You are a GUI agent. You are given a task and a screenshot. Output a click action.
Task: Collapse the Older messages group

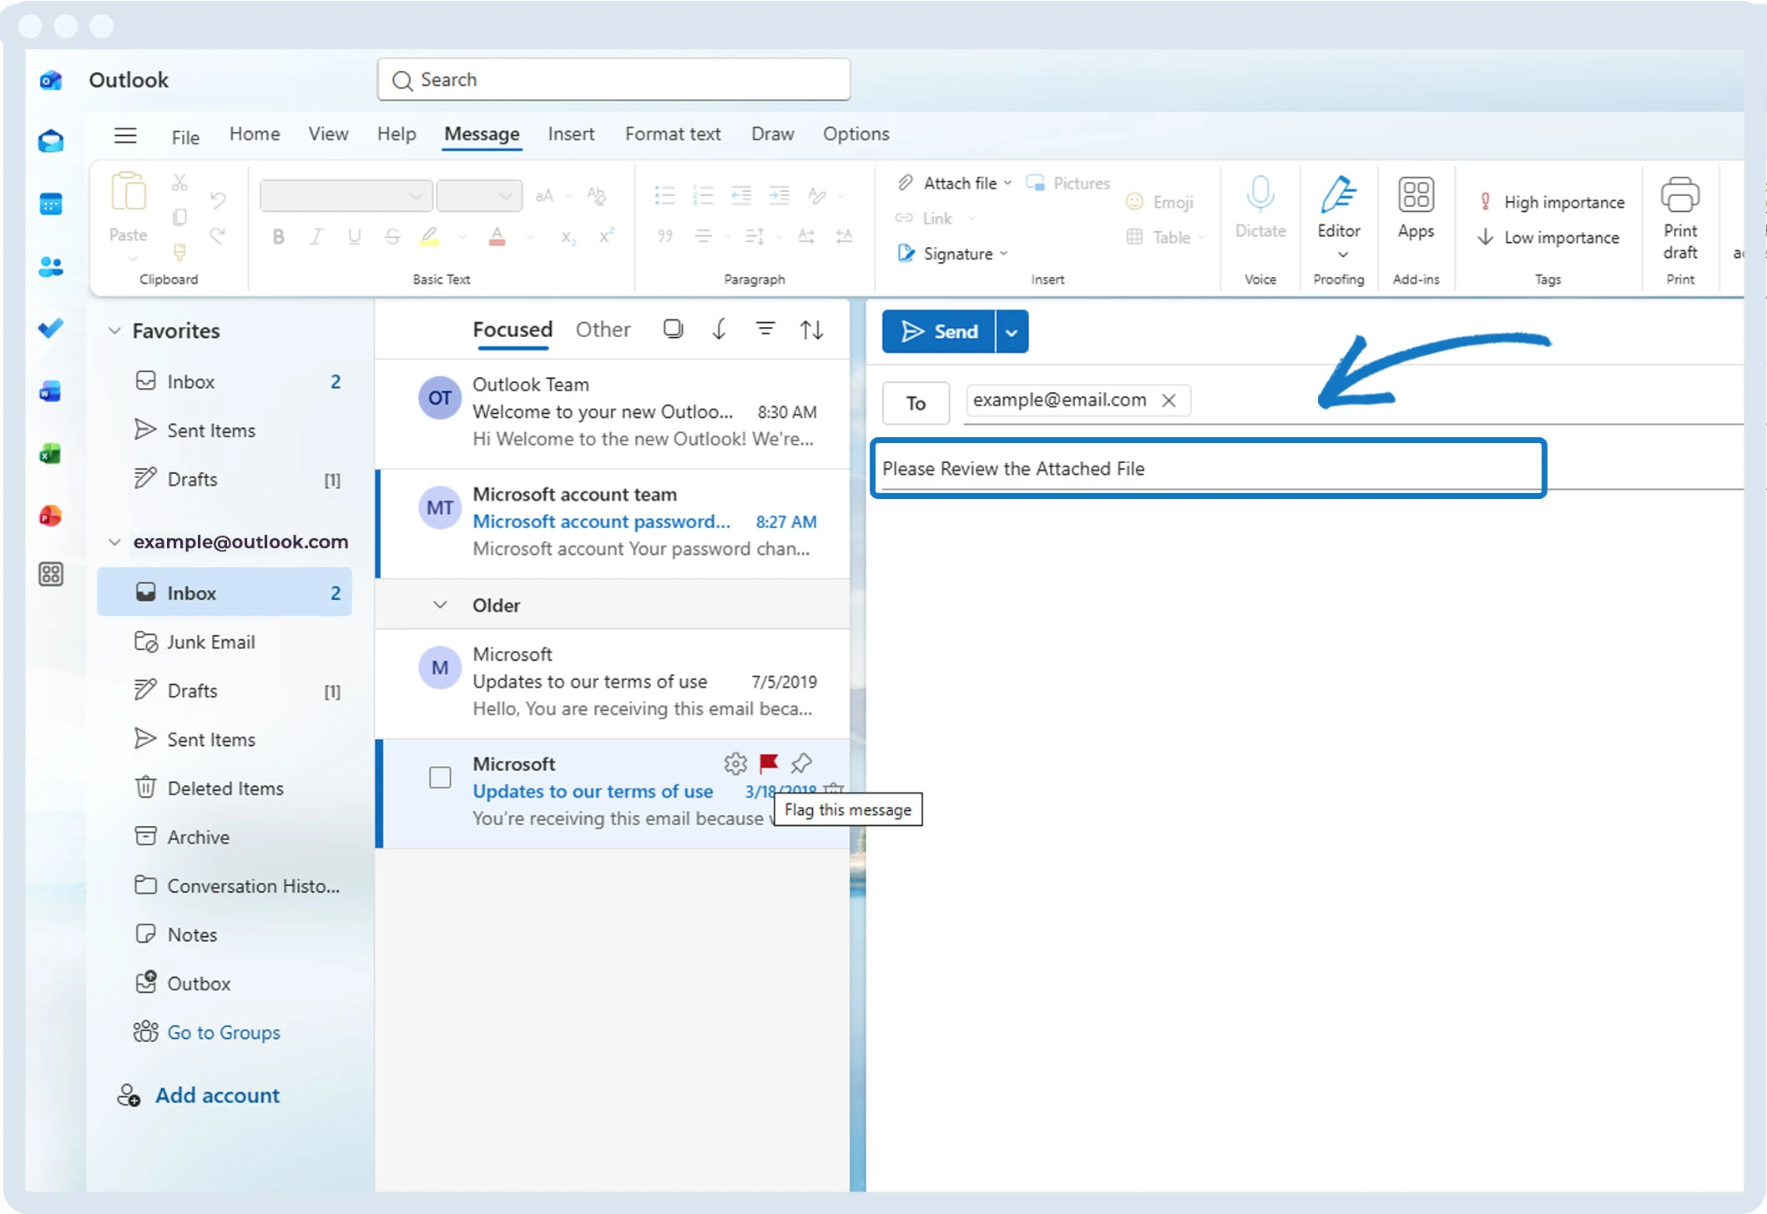tap(440, 605)
